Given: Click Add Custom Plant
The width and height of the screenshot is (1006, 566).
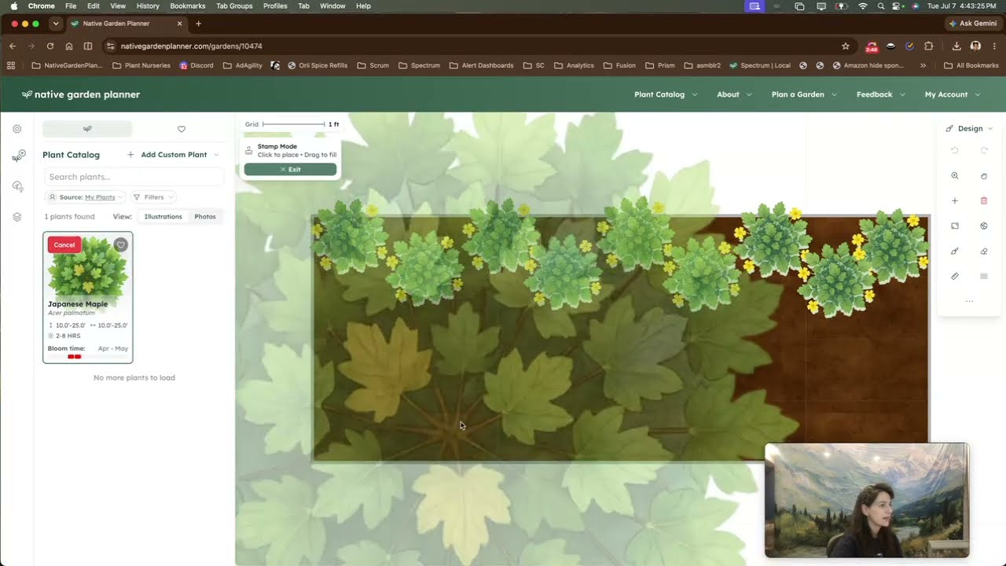Looking at the screenshot, I should click(167, 155).
